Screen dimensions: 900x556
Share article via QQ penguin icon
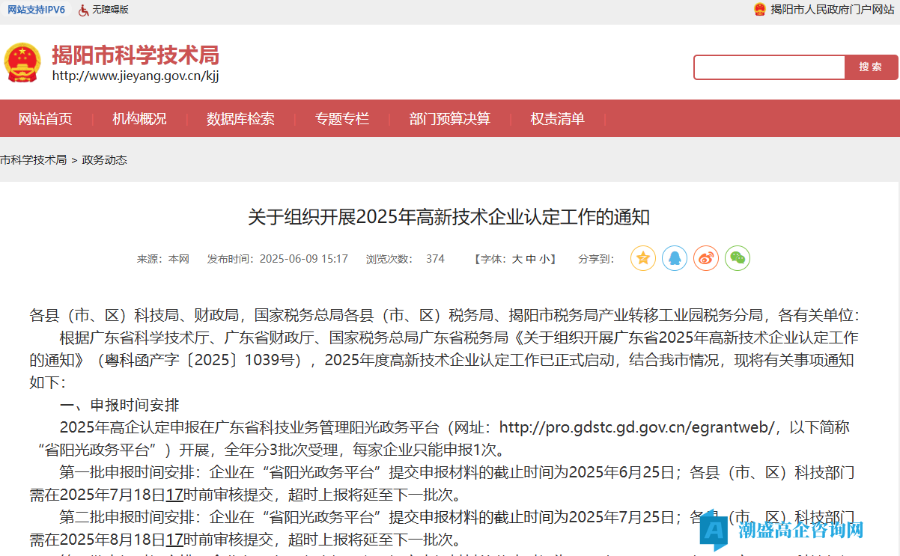pyautogui.click(x=674, y=258)
